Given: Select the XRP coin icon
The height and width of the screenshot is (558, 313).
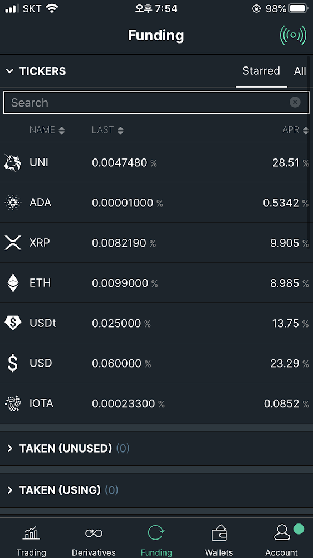Looking at the screenshot, I should pos(13,243).
